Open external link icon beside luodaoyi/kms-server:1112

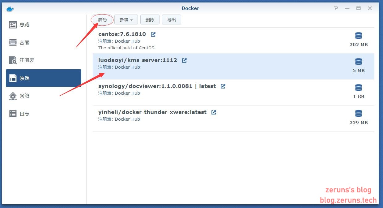click(x=184, y=60)
